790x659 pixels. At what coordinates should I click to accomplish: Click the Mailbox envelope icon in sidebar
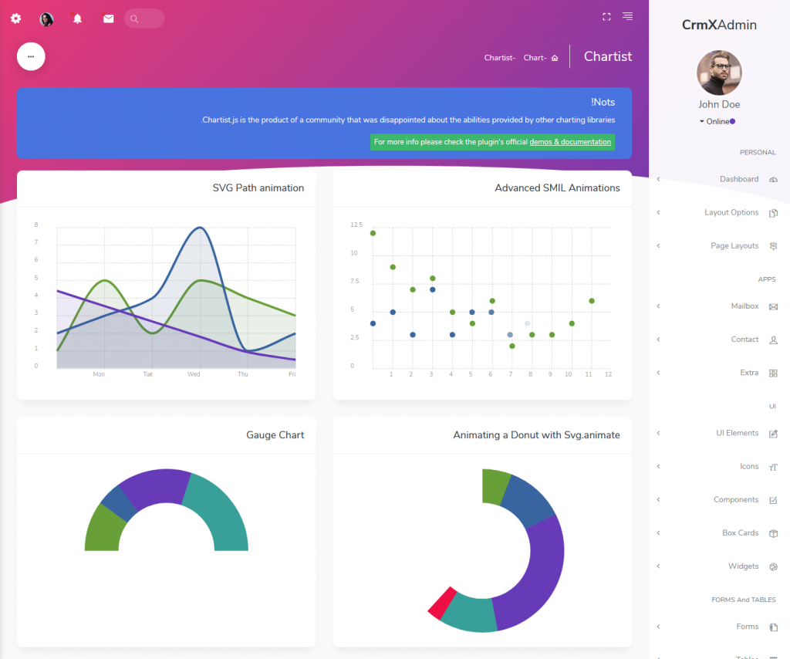[773, 307]
